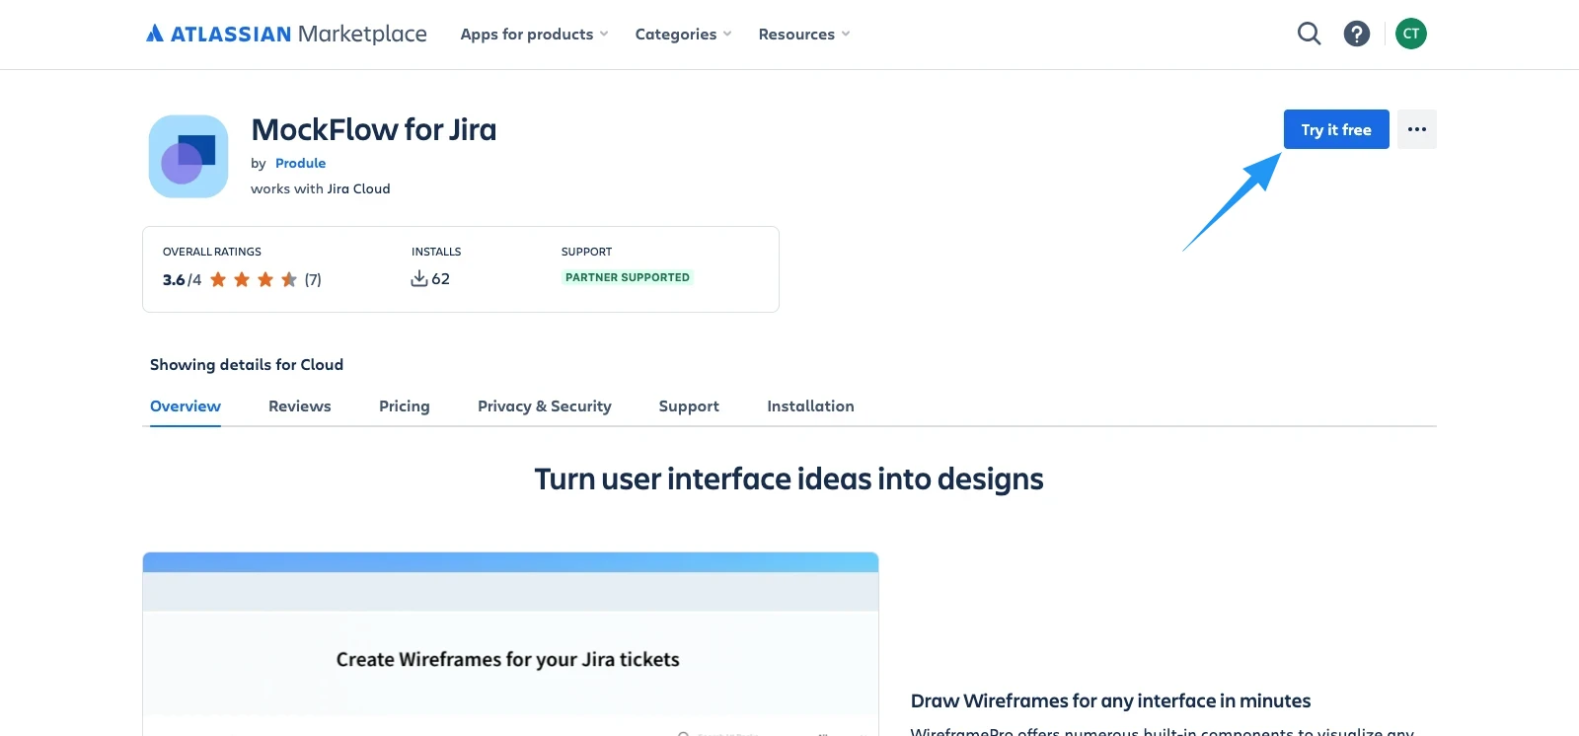Click the 62 installs number
1579x736 pixels.
click(440, 279)
